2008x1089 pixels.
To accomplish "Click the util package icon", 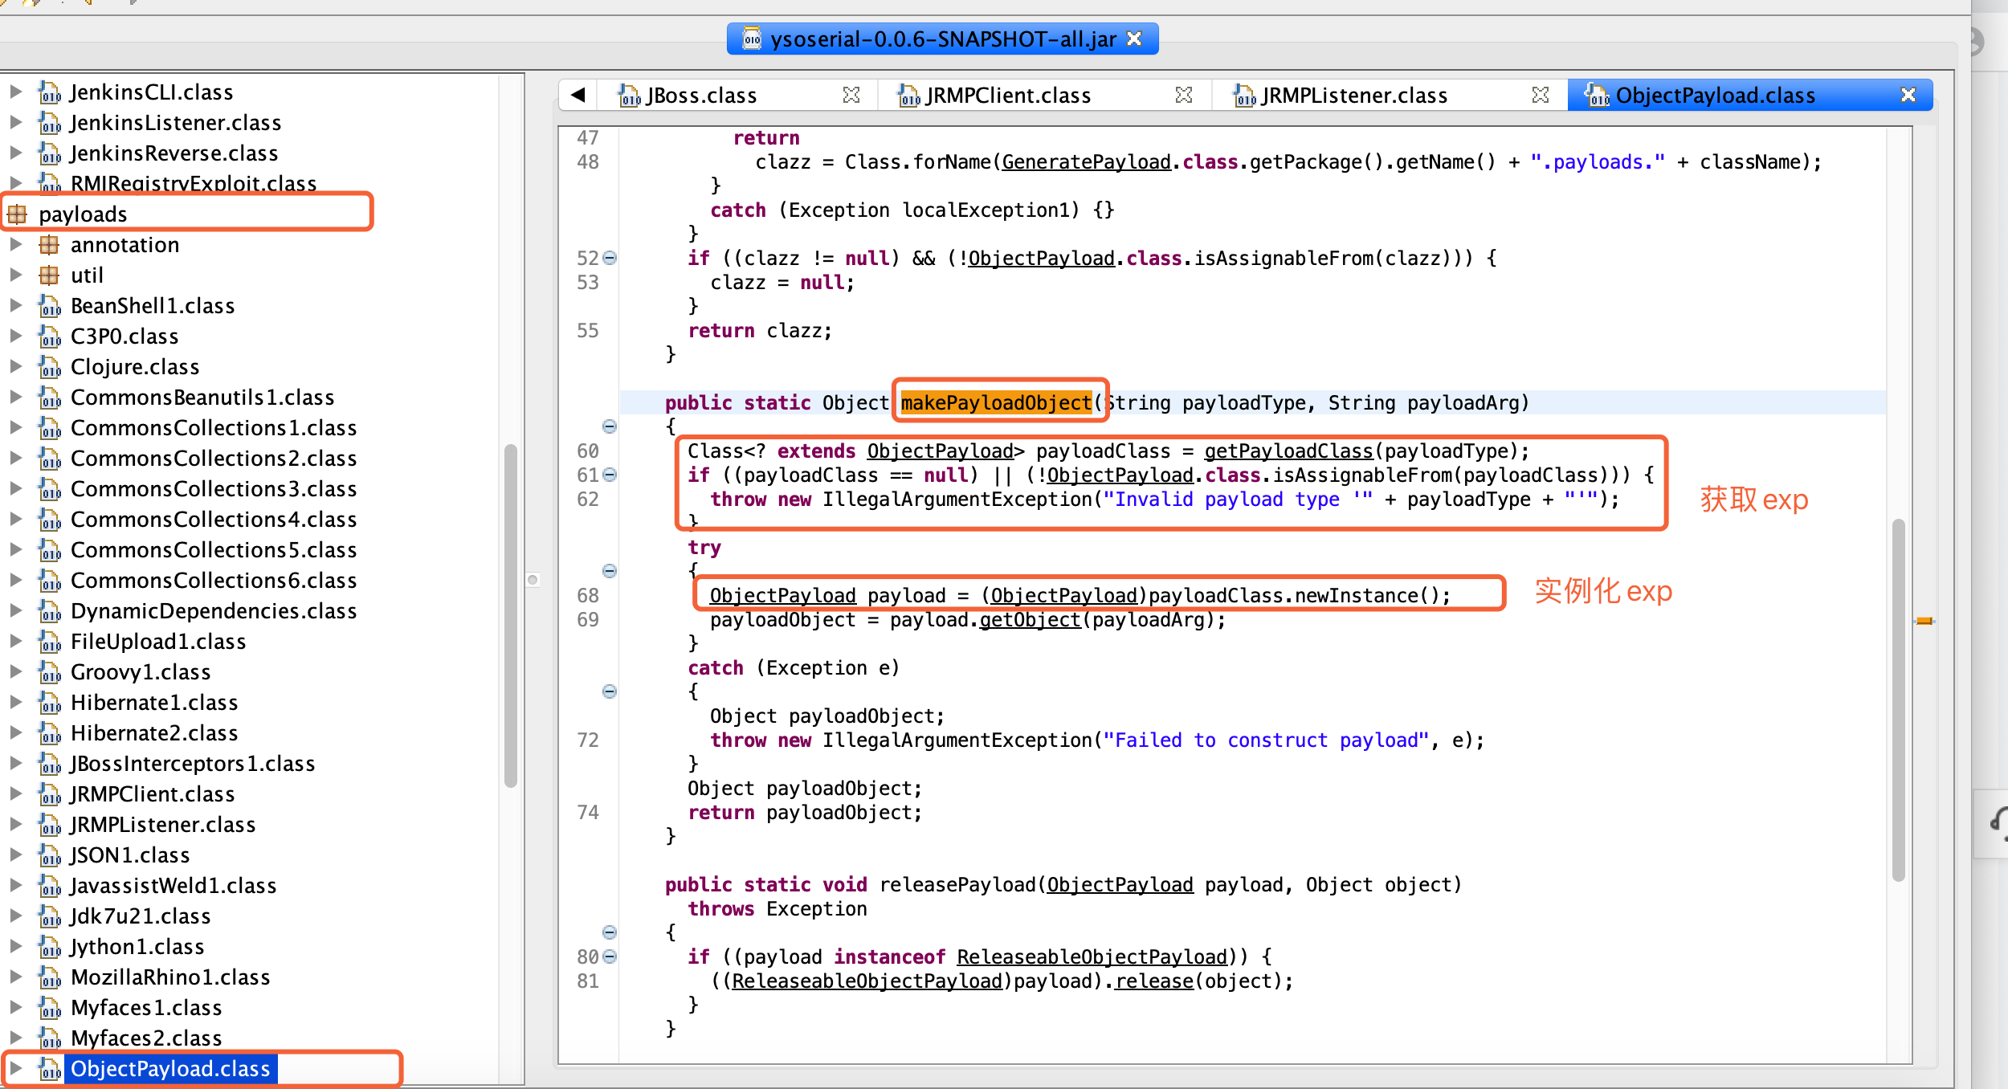I will pos(49,275).
